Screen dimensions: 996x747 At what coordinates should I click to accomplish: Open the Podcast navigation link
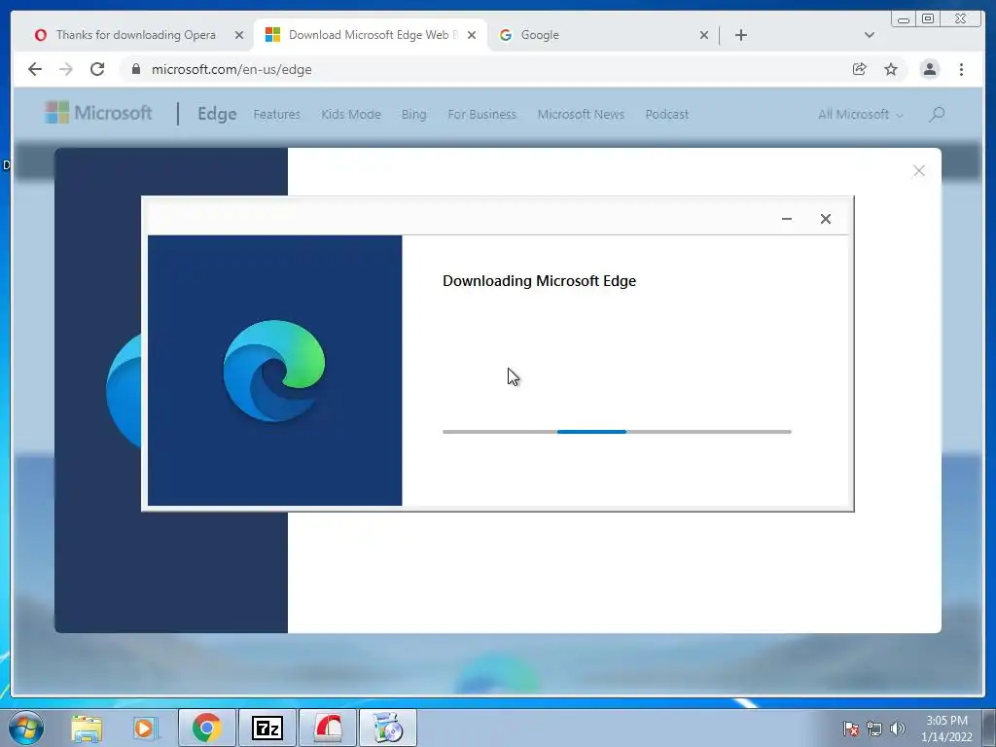[x=666, y=115]
